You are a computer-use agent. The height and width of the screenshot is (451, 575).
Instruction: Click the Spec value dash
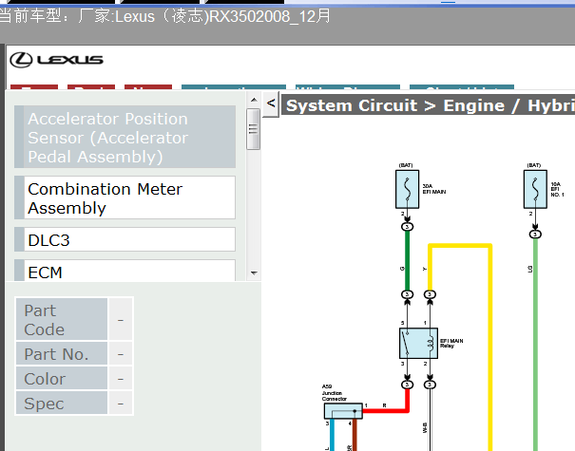pos(121,403)
